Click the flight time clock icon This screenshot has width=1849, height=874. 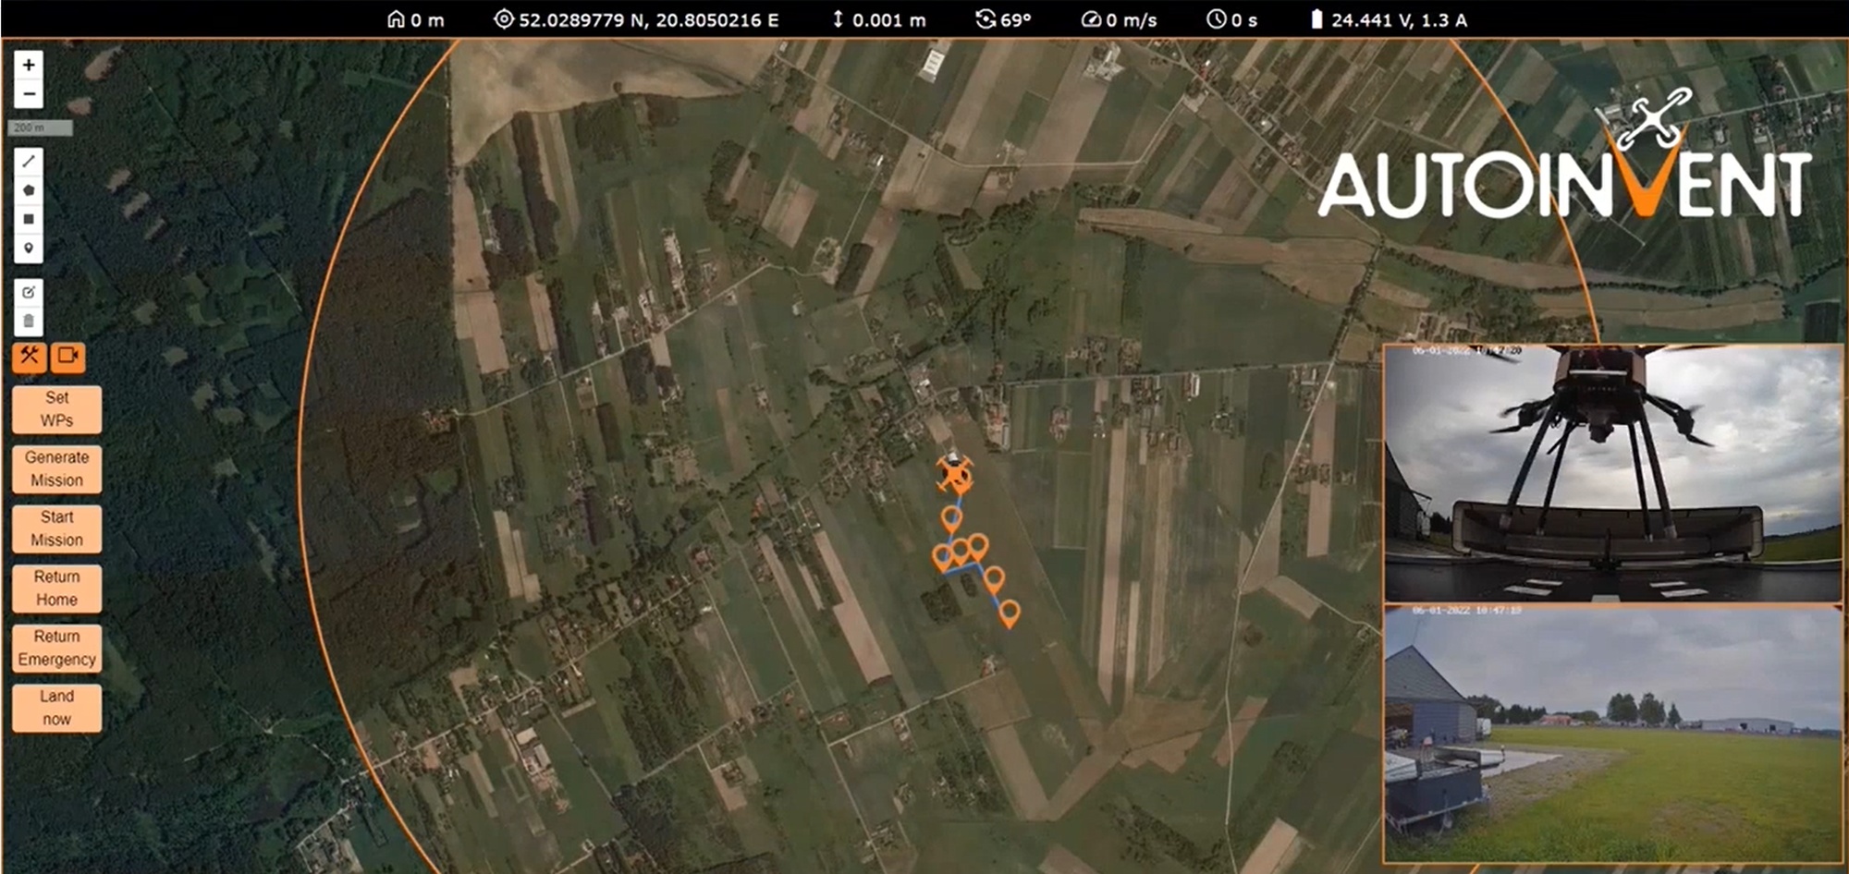tap(1216, 19)
